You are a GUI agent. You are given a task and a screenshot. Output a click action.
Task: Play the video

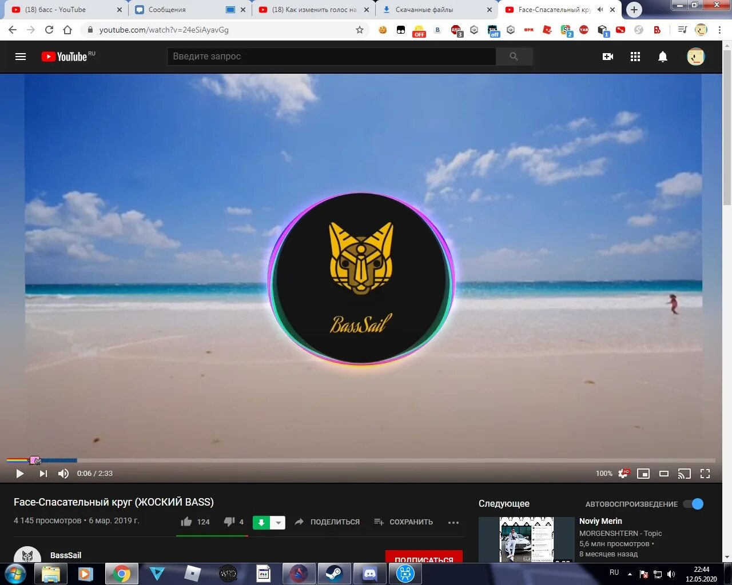click(x=19, y=474)
